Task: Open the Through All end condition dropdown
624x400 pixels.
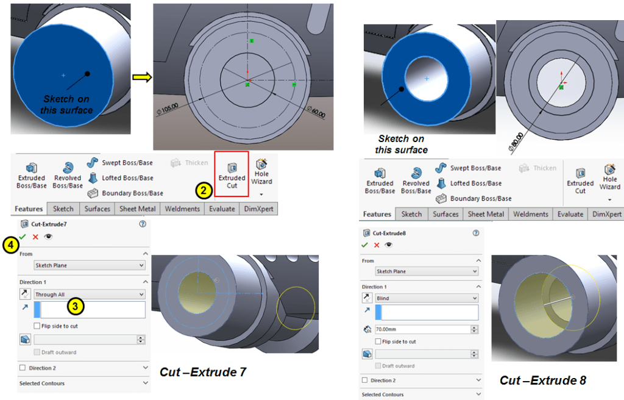Action: 90,295
